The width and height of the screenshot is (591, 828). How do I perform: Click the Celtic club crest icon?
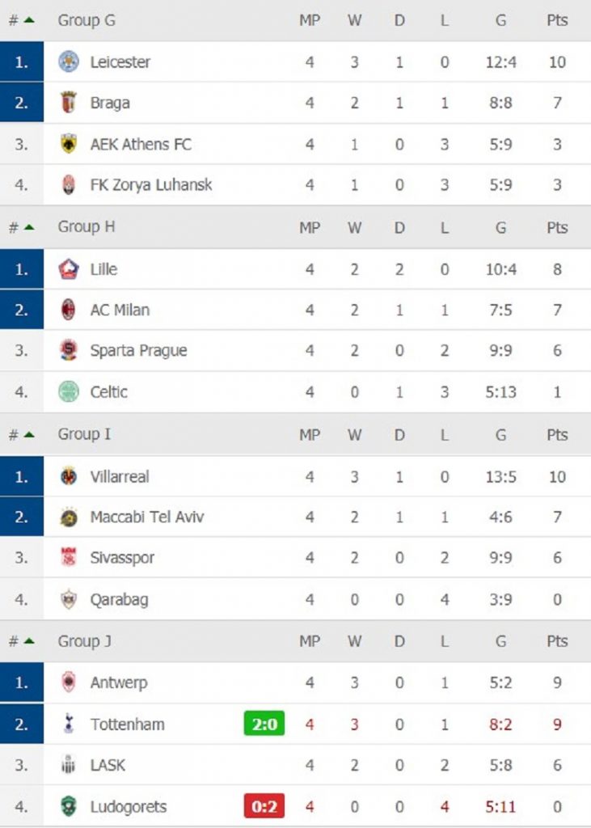[x=69, y=392]
